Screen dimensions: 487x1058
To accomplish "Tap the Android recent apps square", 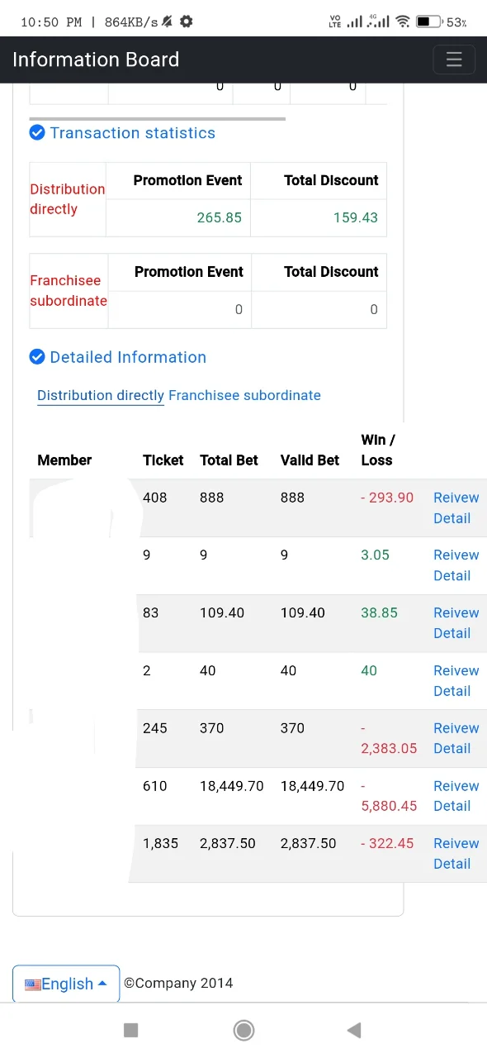I will click(130, 1030).
